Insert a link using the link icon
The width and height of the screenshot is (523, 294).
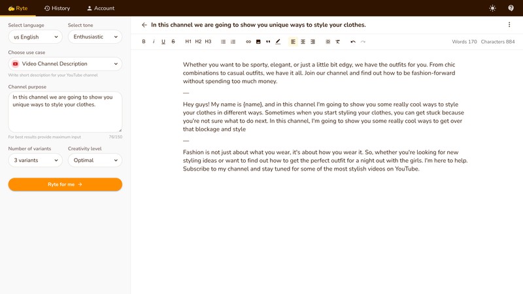click(248, 42)
